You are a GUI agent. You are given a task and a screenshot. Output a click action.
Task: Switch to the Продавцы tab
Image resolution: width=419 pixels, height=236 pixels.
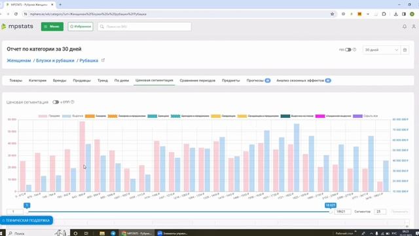[82, 81]
